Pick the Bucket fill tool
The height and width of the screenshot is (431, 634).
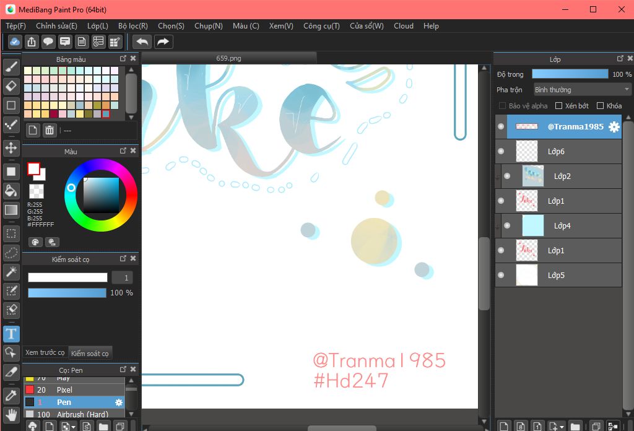tap(11, 190)
